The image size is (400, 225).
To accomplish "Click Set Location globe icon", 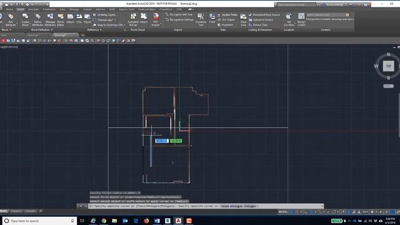I will click(x=289, y=16).
